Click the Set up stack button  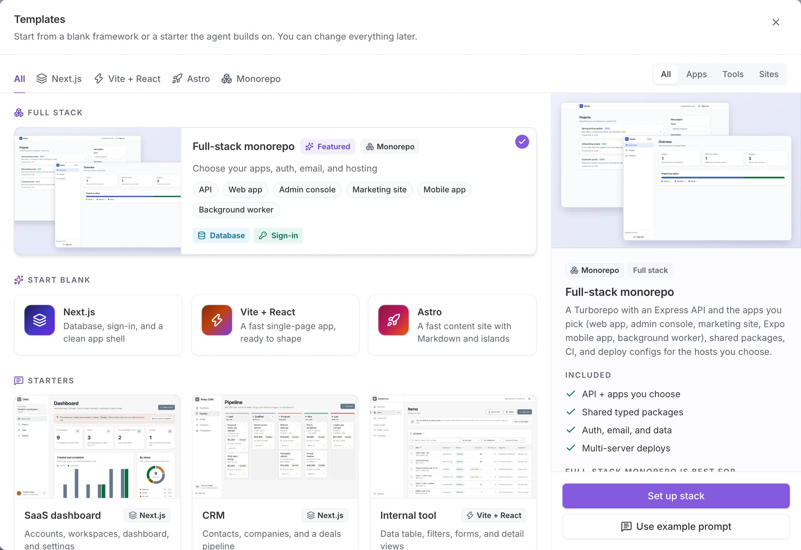(x=676, y=496)
